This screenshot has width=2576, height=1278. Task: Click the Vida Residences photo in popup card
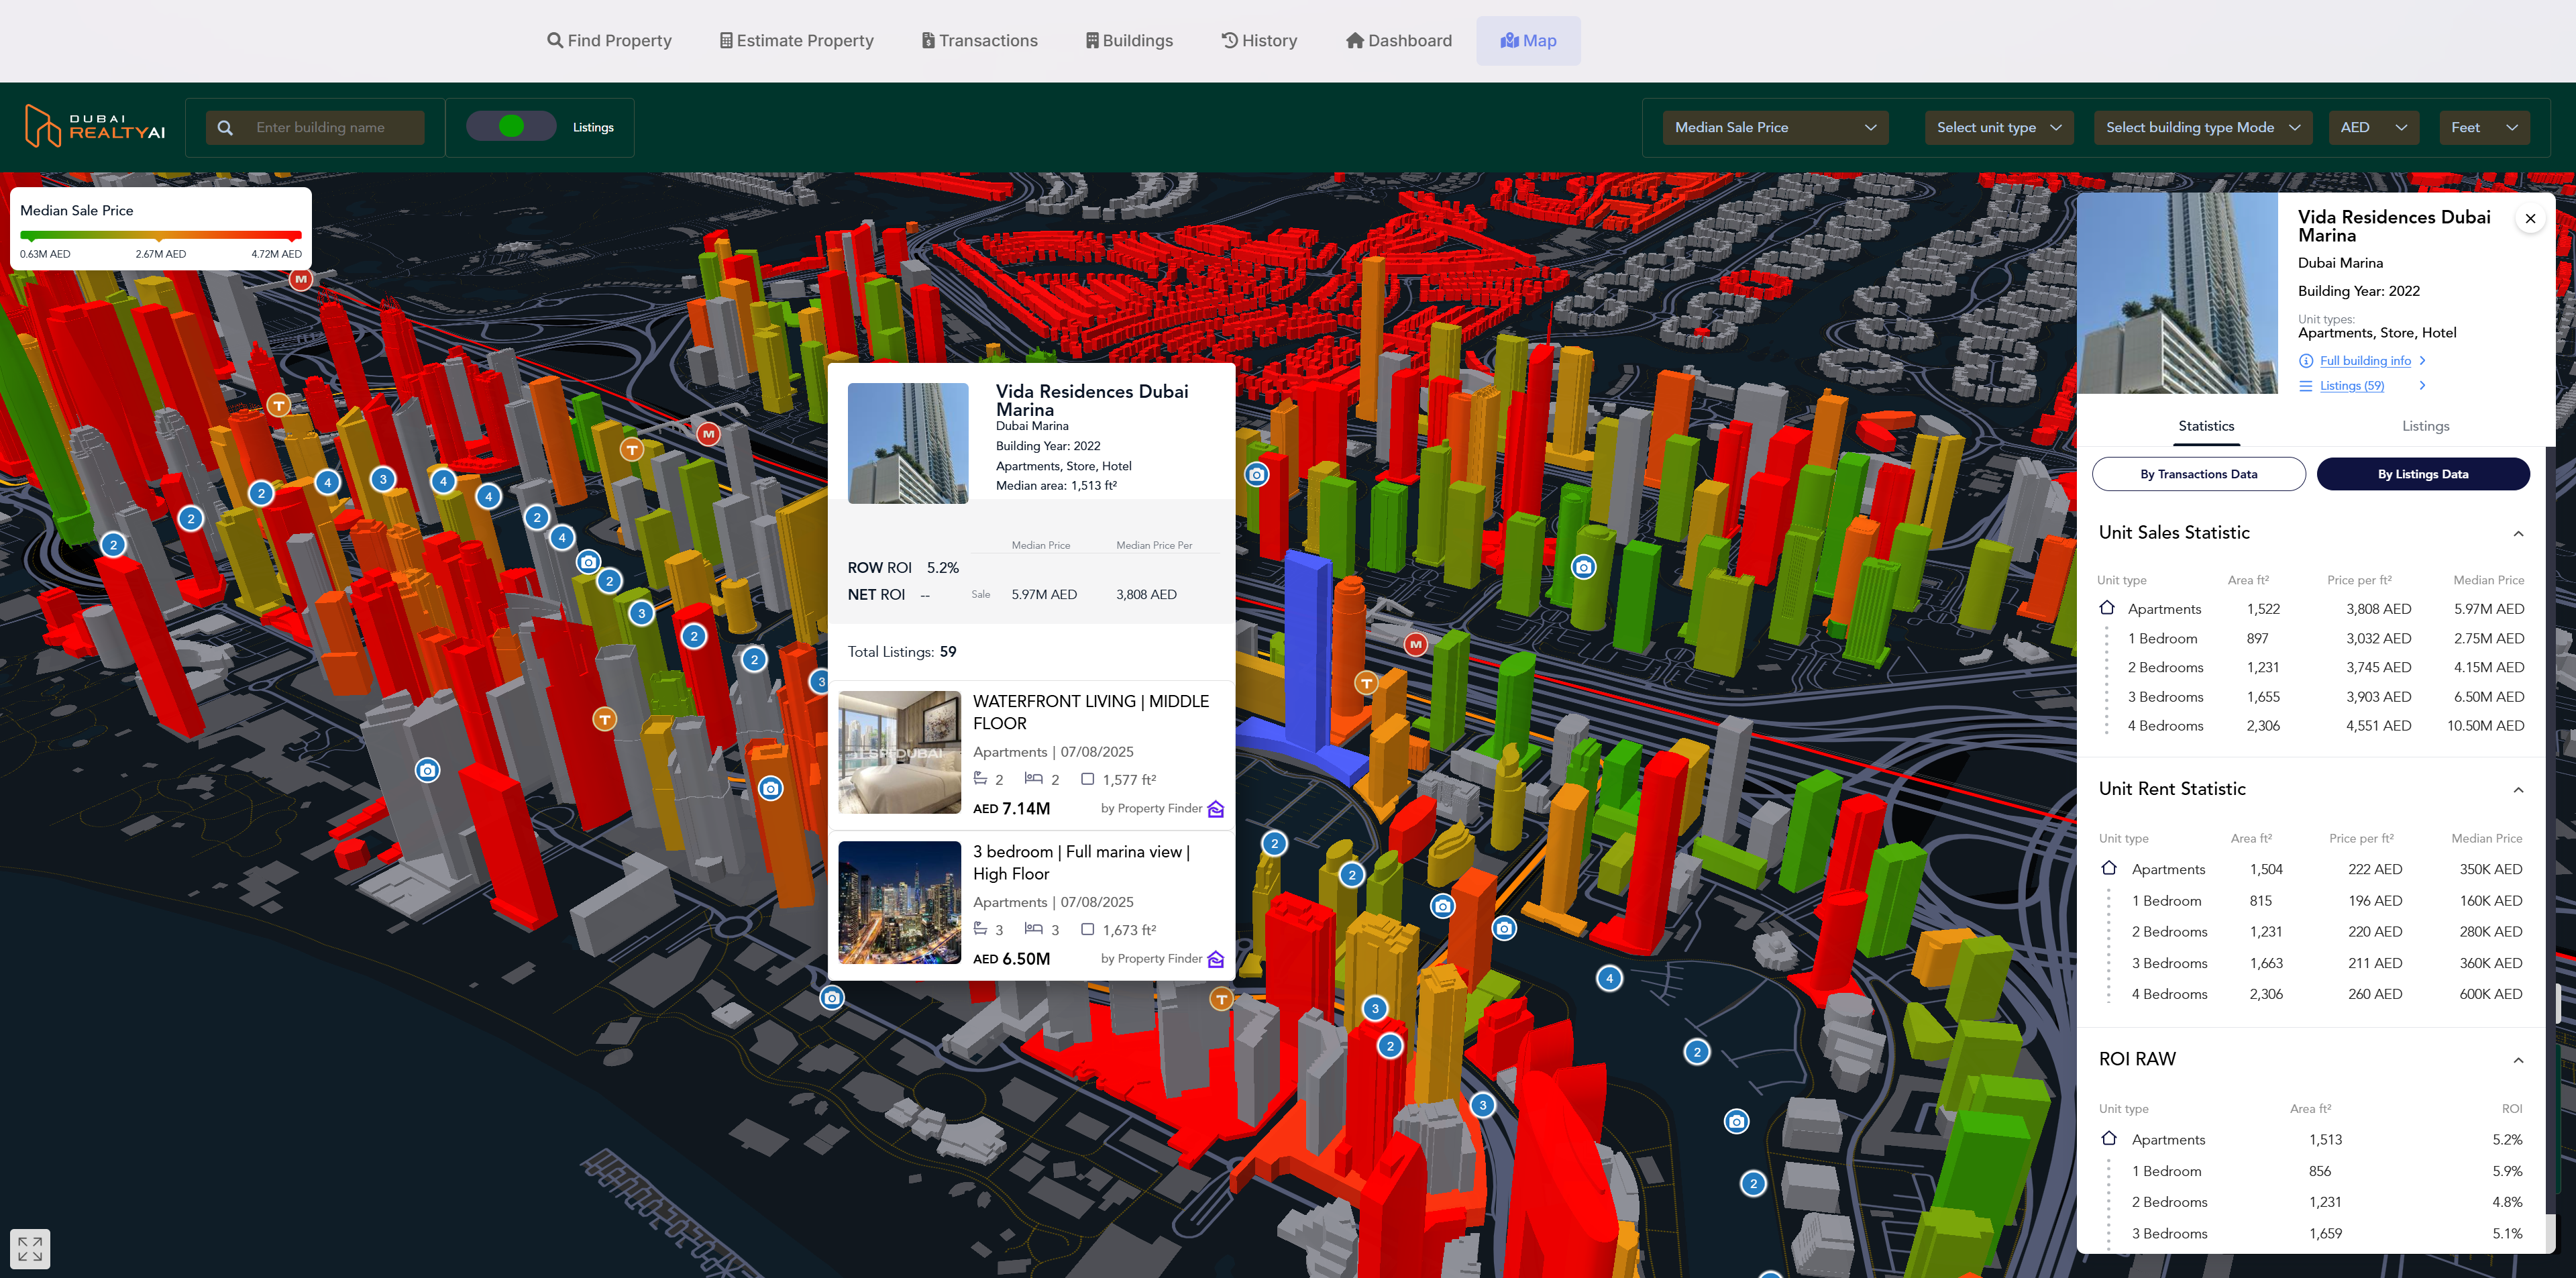[x=908, y=443]
